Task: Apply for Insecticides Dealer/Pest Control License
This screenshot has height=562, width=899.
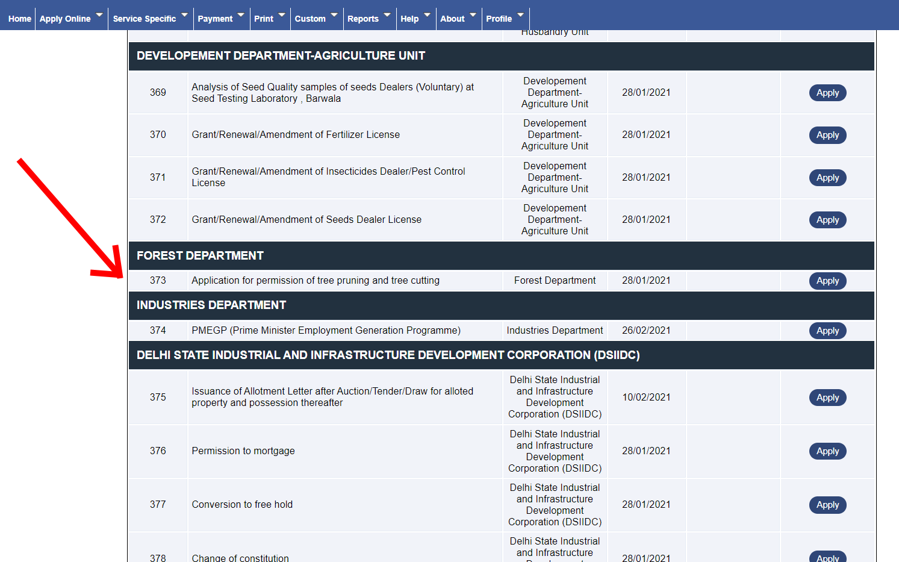Action: (827, 178)
